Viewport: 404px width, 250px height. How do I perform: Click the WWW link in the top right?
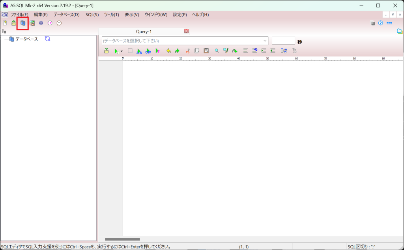389,23
